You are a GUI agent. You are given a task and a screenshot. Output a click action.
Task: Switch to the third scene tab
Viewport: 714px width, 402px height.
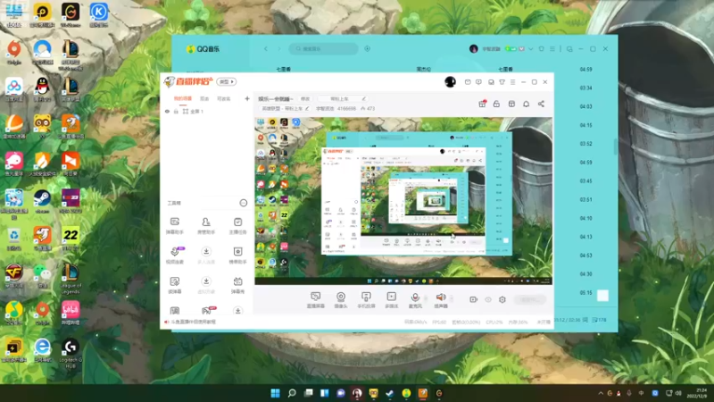pos(224,98)
